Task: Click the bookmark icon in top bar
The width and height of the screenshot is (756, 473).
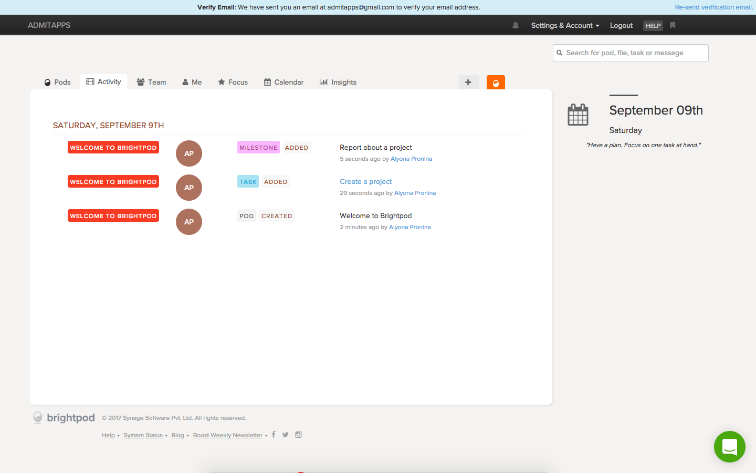Action: pos(673,25)
